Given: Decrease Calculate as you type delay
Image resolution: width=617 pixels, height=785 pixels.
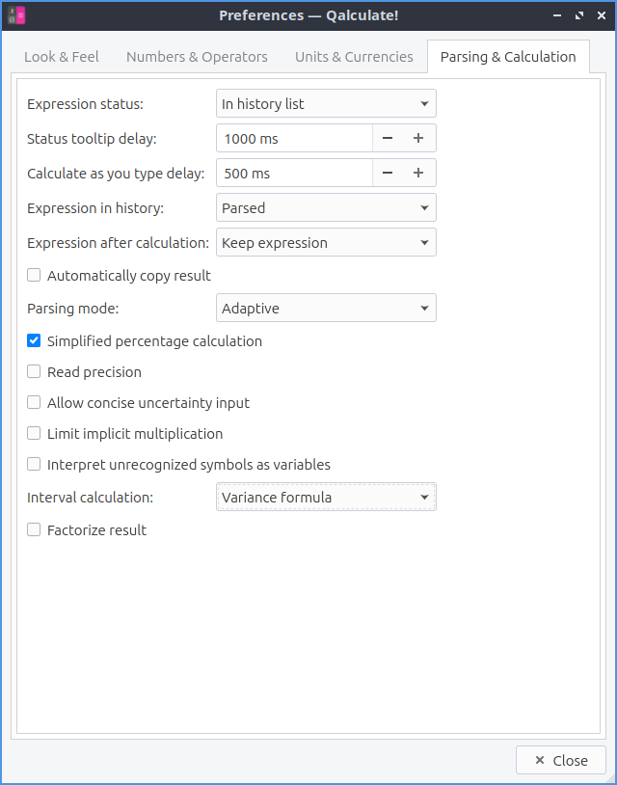Looking at the screenshot, I should [388, 174].
